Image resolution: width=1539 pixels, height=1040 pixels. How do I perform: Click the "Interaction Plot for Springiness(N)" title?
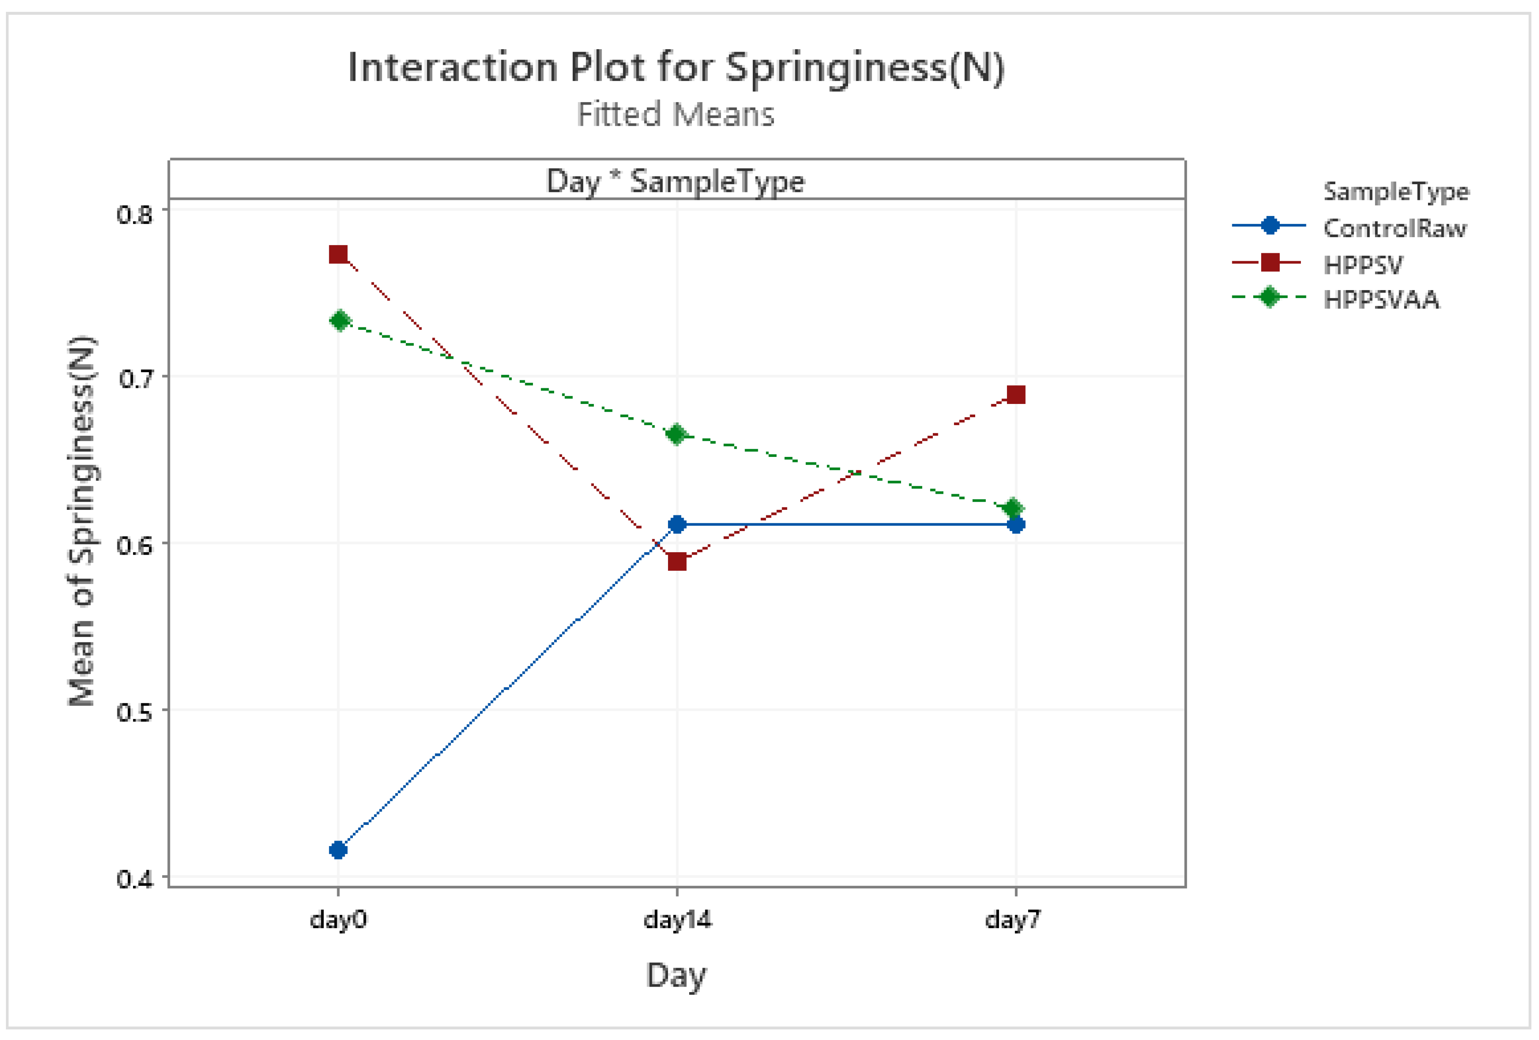(x=676, y=67)
